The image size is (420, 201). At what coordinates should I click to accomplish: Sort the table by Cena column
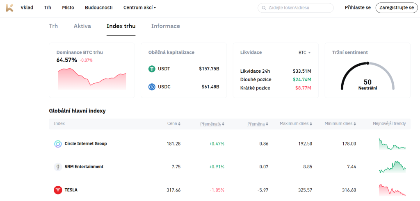173,123
